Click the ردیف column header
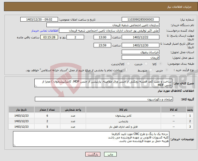The image size is (198, 161). 190,110
